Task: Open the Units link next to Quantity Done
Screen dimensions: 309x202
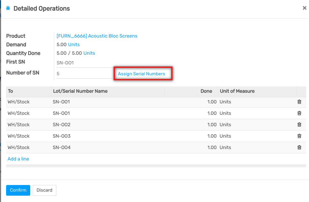Action: [89, 53]
